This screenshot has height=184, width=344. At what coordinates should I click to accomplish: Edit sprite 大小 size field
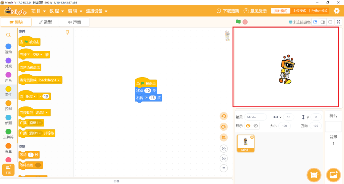pos(284,126)
